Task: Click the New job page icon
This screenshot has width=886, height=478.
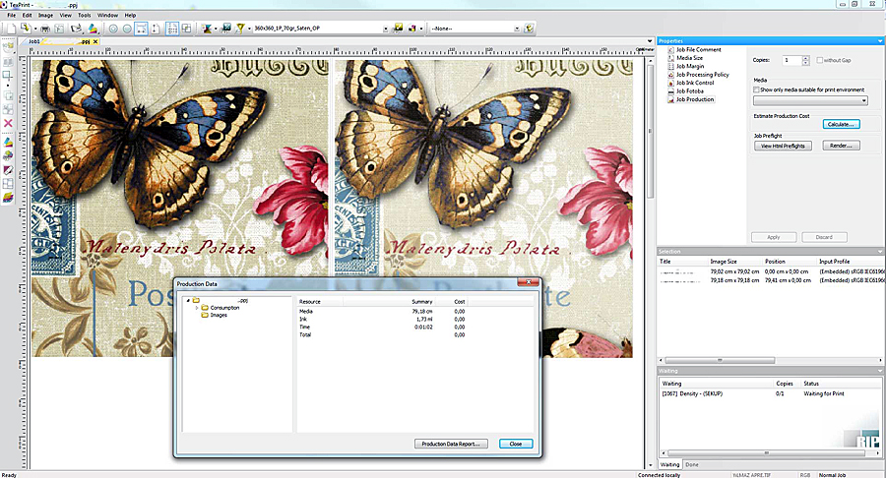Action: [11, 29]
